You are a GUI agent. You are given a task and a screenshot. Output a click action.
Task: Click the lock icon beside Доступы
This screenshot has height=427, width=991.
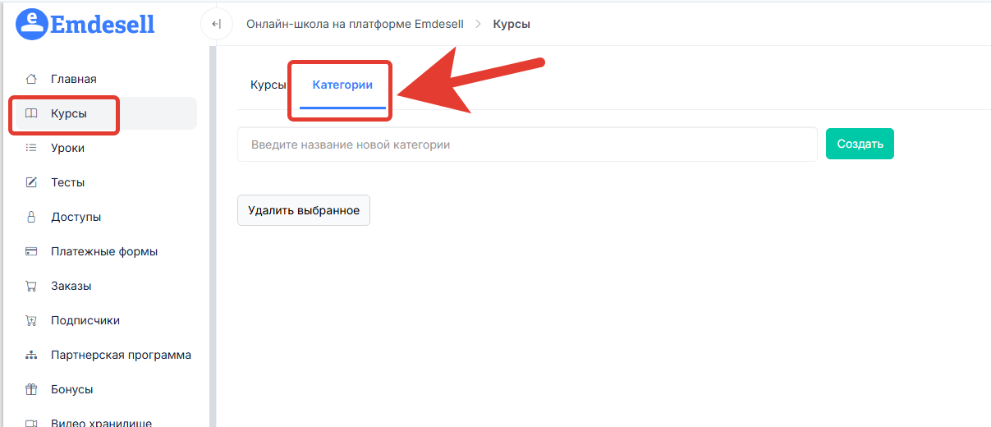[32, 217]
